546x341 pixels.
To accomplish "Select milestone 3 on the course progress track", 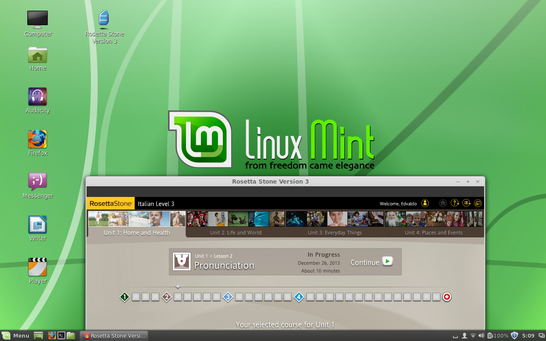I will tap(228, 297).
